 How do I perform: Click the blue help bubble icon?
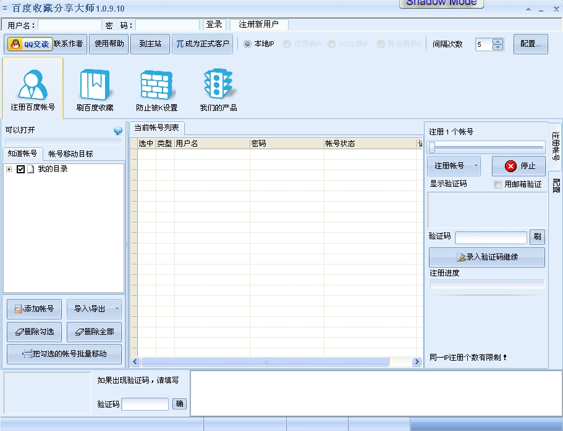pyautogui.click(x=118, y=131)
